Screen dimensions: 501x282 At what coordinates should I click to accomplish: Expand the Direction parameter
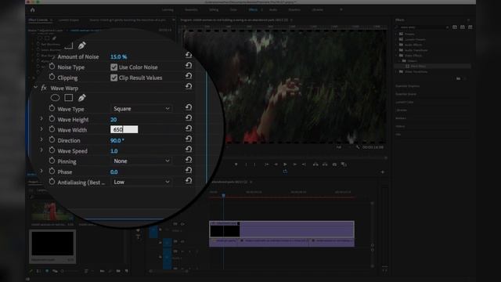(41, 139)
